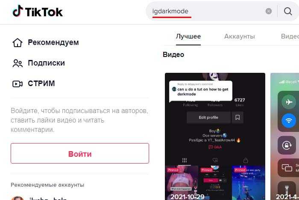Screen dimensions: 299x200
Task: Switch to the Видео tab
Action: (290, 36)
